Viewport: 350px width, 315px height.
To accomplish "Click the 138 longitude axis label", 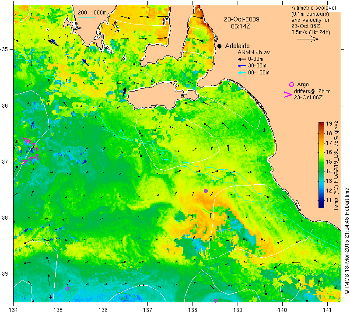I will tap(192, 310).
